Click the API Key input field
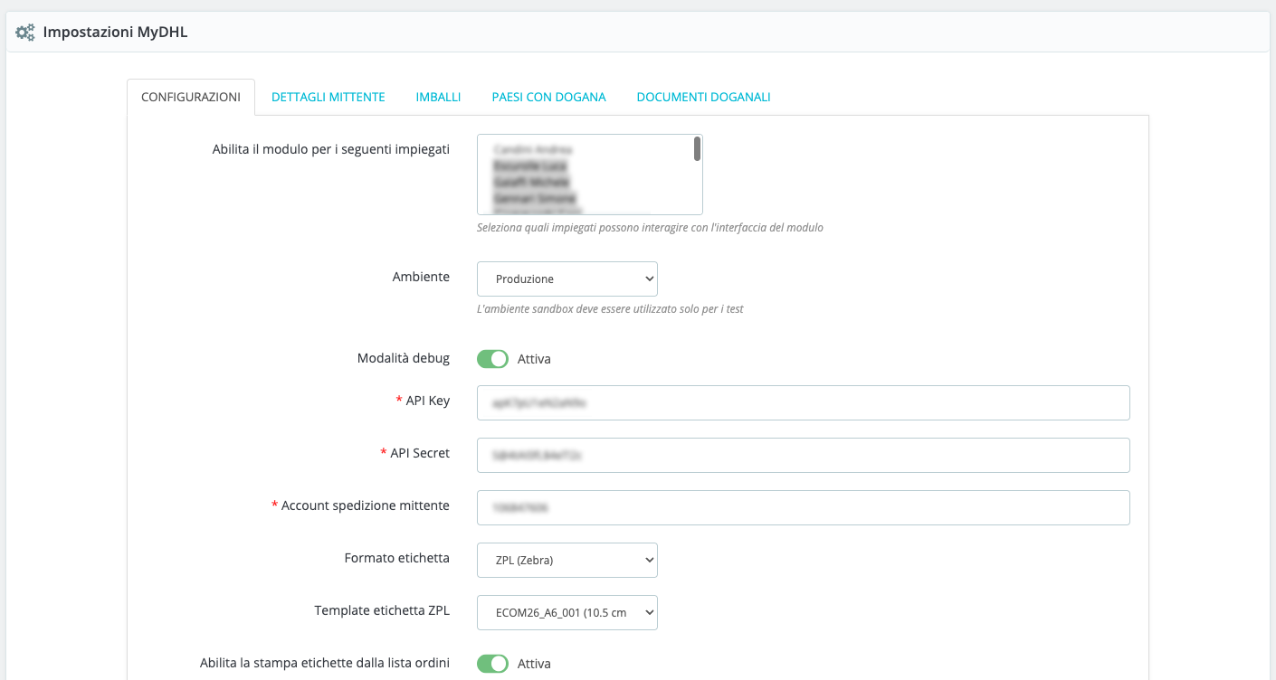The image size is (1276, 680). 804,403
